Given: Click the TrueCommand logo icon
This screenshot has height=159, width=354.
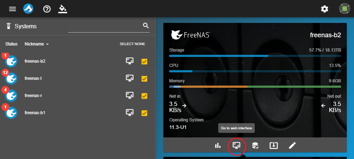Looking at the screenshot, I should point(28,9).
